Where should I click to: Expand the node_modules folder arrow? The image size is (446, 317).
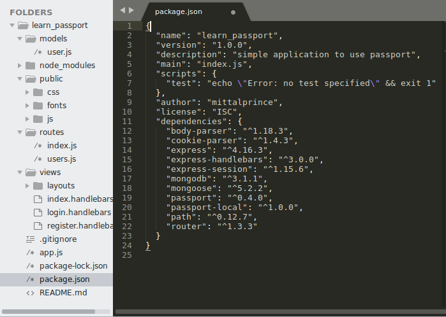pyautogui.click(x=20, y=66)
